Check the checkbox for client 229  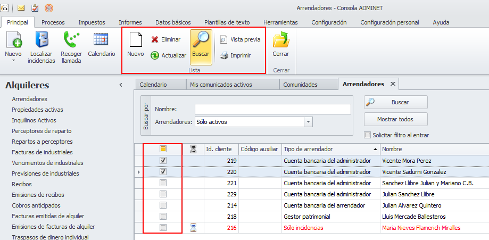pyautogui.click(x=163, y=194)
